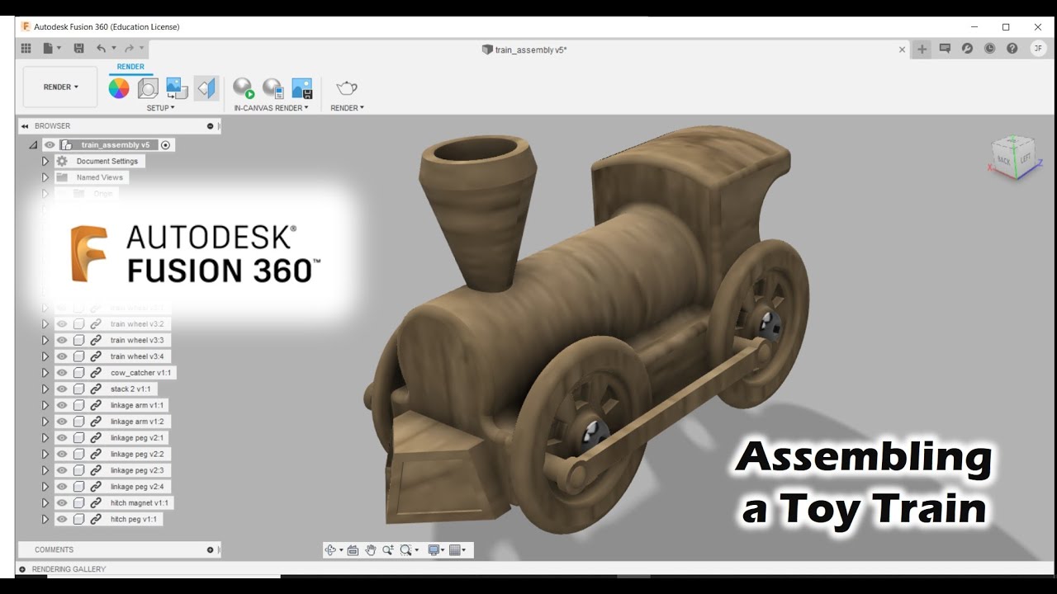The width and height of the screenshot is (1057, 594).
Task: Toggle visibility of linkage peg v2:1
Action: (x=62, y=438)
